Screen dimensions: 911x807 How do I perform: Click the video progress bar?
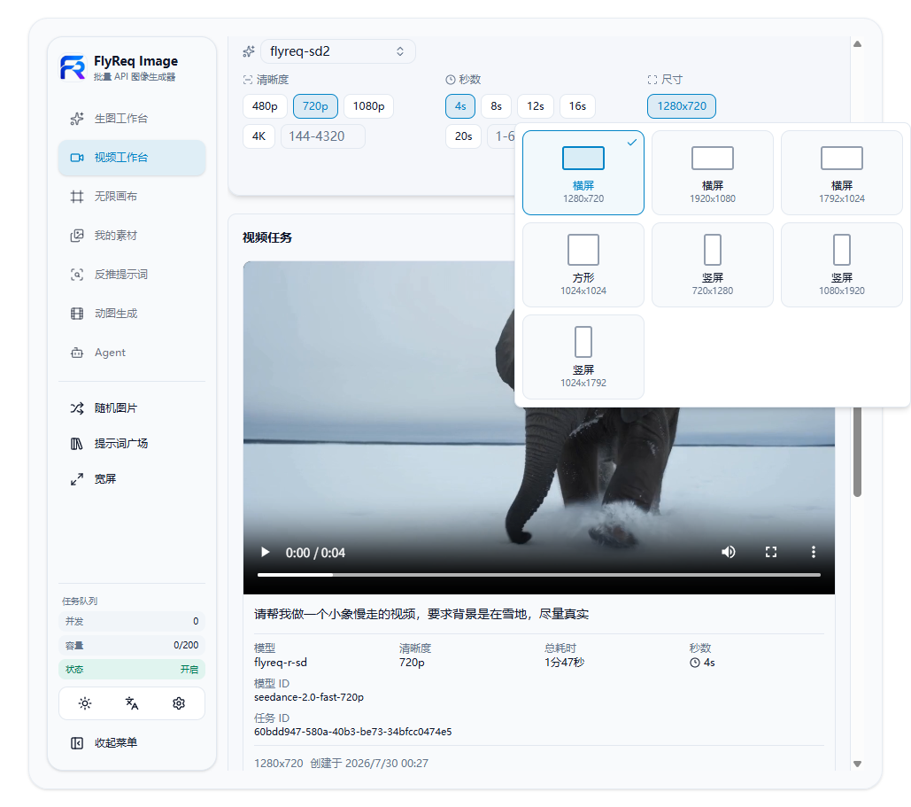point(539,575)
